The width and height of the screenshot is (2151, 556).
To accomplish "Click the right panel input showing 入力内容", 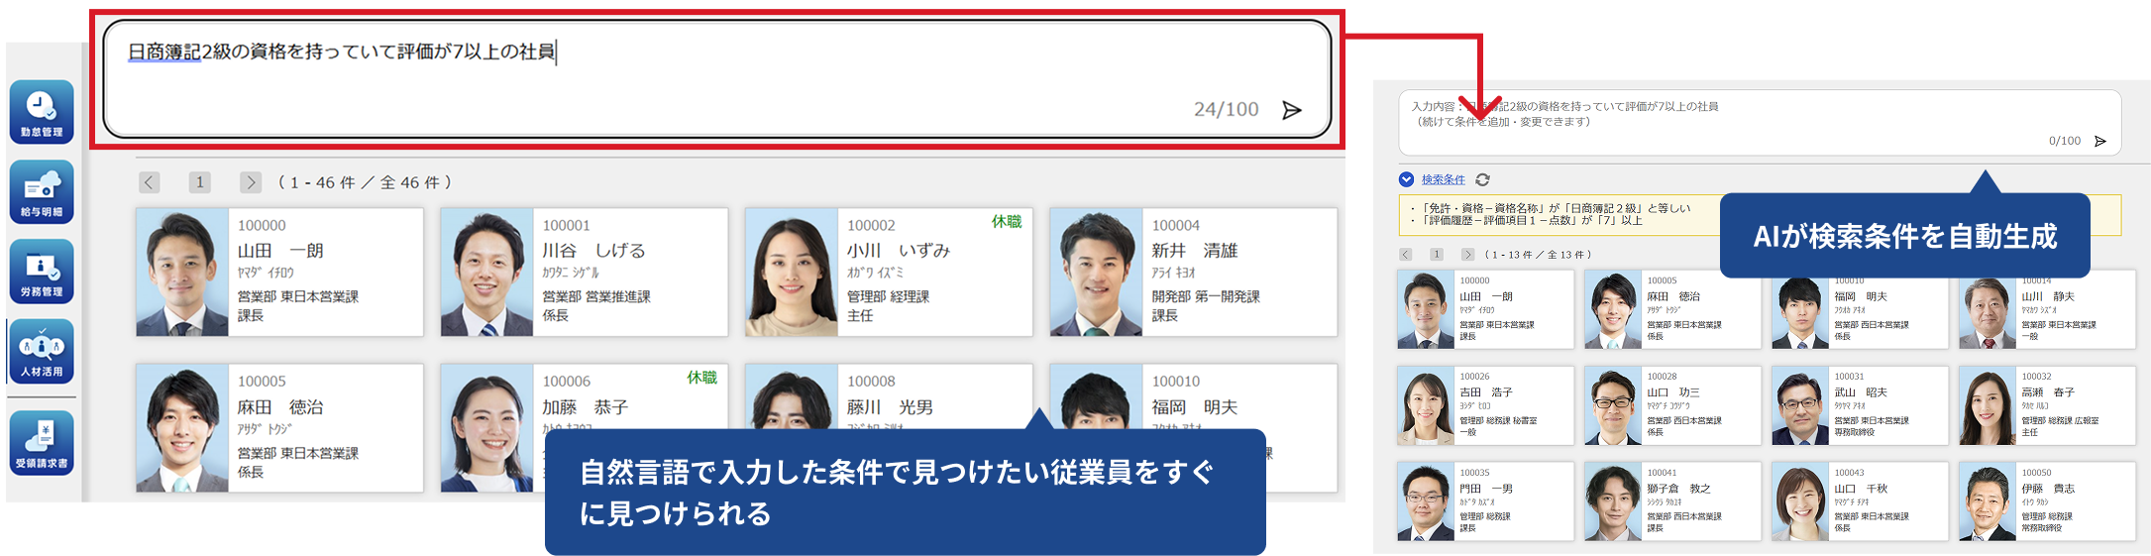I will point(1760,123).
